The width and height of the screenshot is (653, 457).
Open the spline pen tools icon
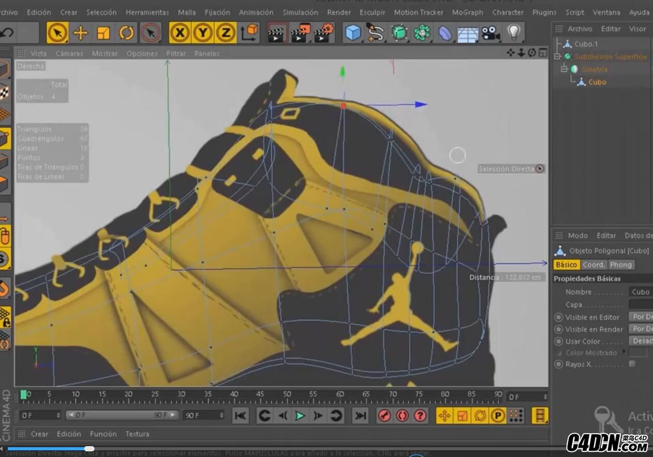coord(376,33)
